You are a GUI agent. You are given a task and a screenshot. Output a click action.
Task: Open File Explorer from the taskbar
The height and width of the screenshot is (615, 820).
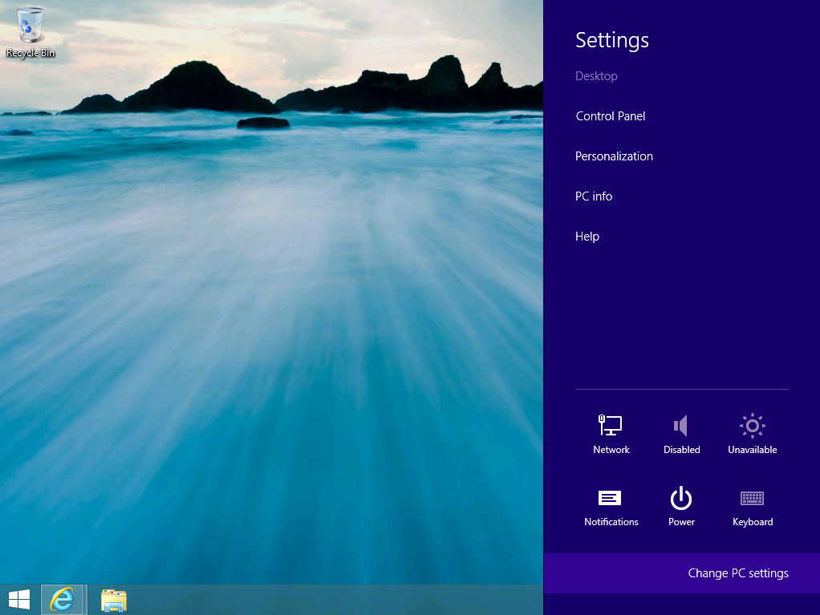click(113, 600)
